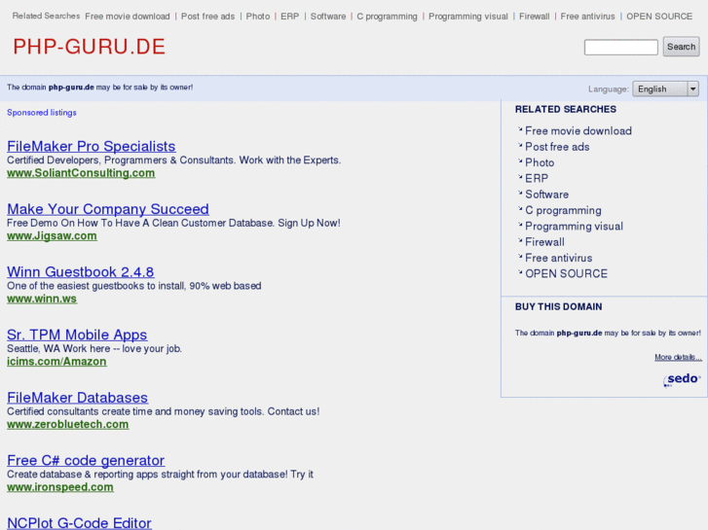
Task: Click the Search button
Action: 681,47
